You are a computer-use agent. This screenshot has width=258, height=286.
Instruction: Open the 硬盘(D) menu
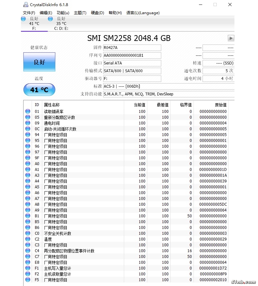(97, 13)
